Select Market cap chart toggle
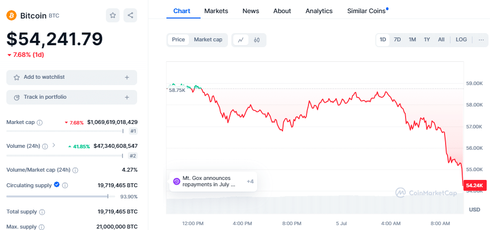 (208, 40)
